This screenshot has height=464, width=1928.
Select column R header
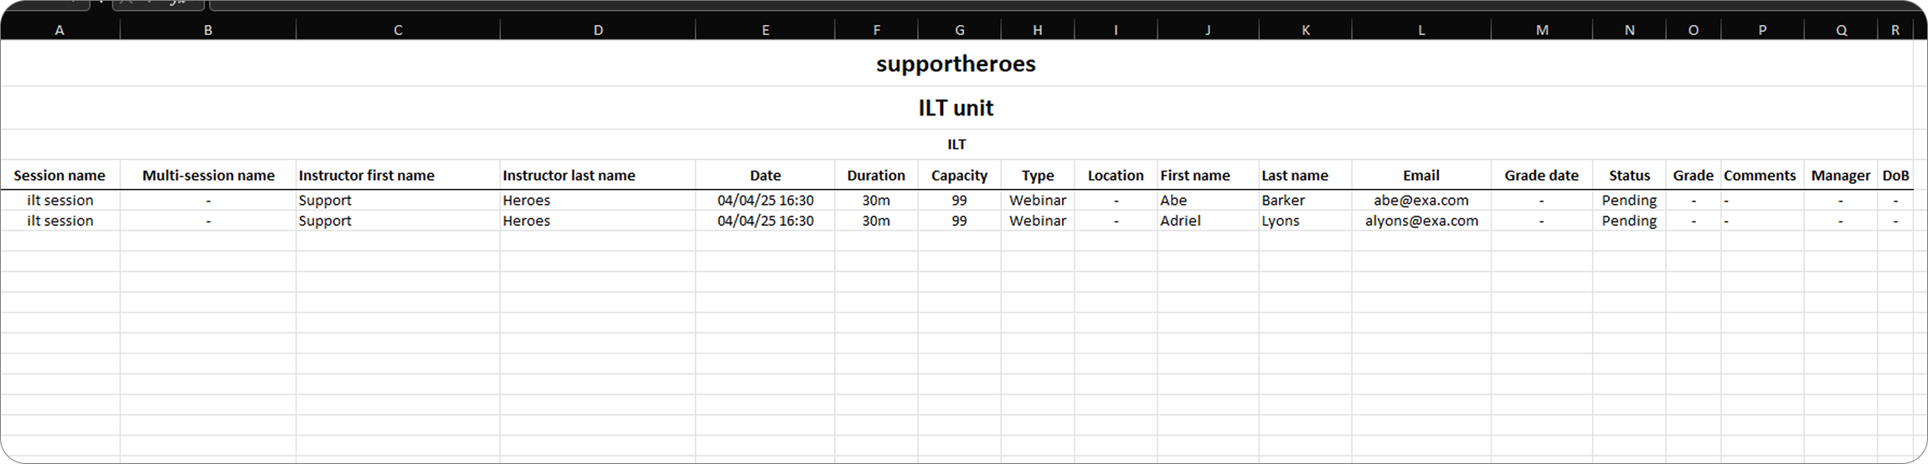click(1895, 30)
